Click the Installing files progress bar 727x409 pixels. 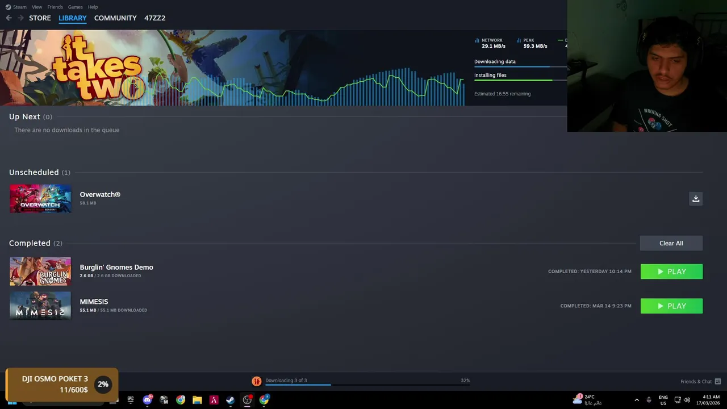tap(521, 80)
